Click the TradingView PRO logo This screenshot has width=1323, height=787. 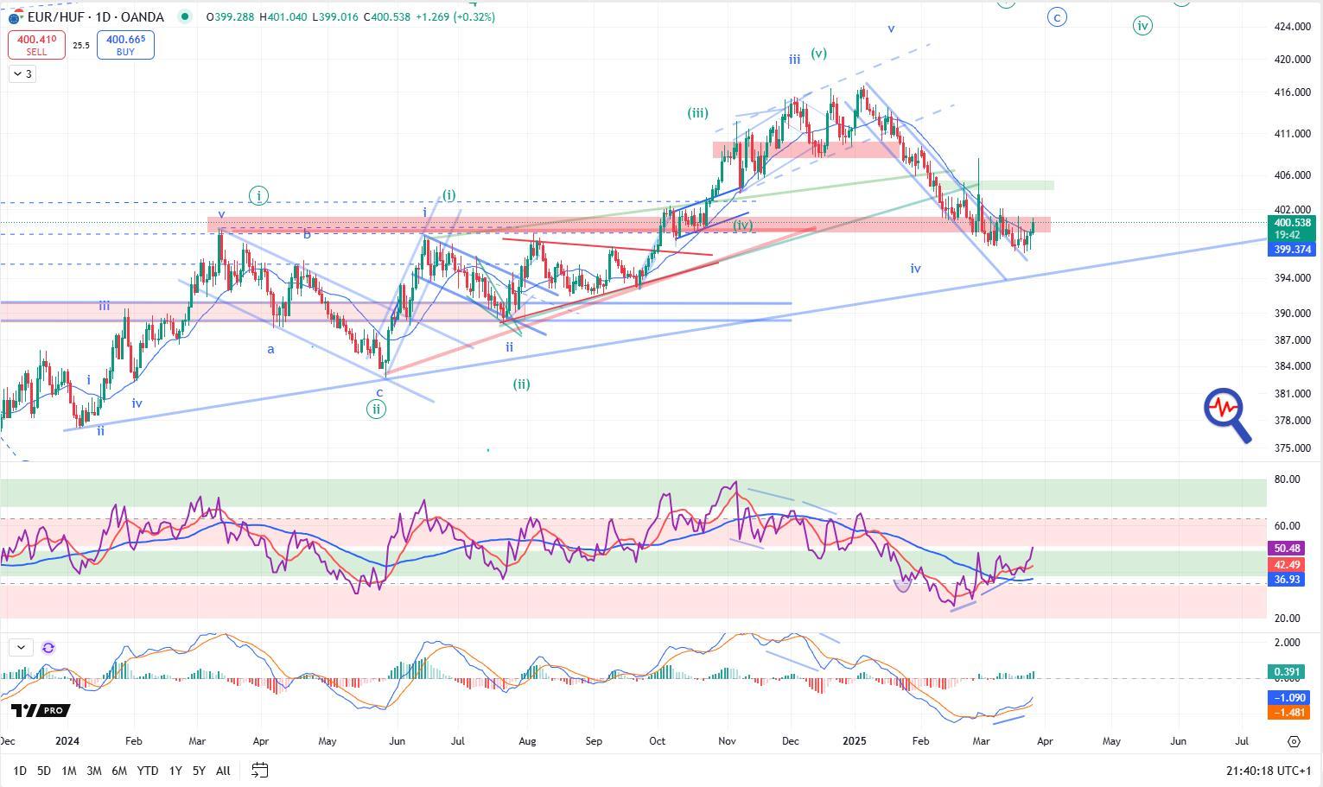click(x=40, y=710)
